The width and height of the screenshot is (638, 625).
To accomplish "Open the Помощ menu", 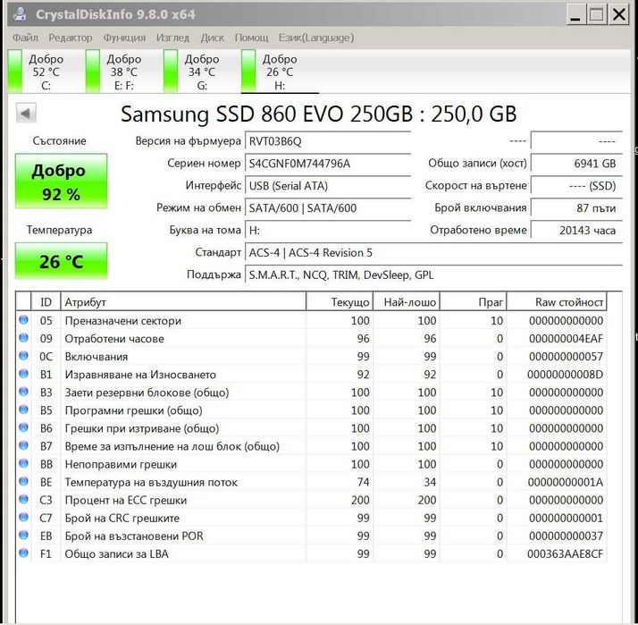I will tap(251, 38).
